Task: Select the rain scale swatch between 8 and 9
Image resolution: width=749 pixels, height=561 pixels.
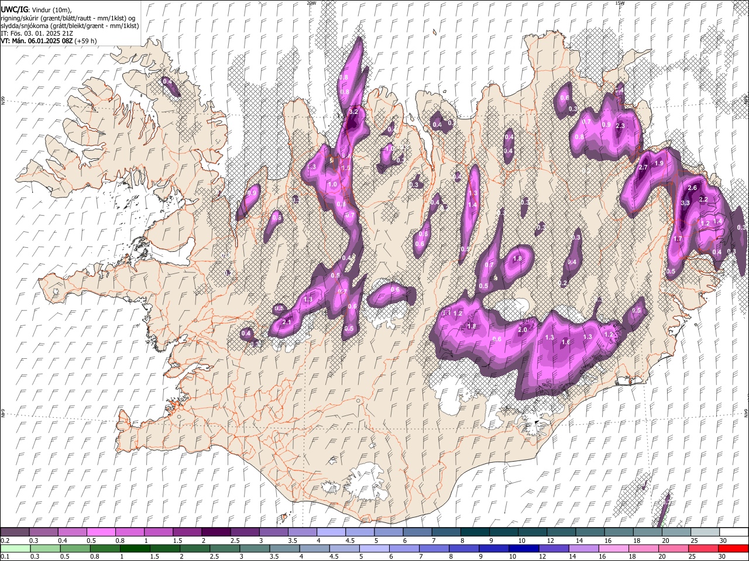Action: [463, 548]
